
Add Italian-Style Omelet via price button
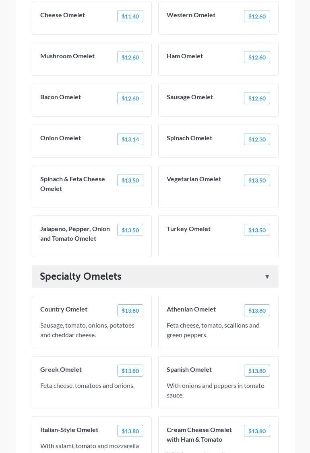(130, 431)
